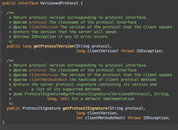Click 'the version that the server will speak'

74,32
